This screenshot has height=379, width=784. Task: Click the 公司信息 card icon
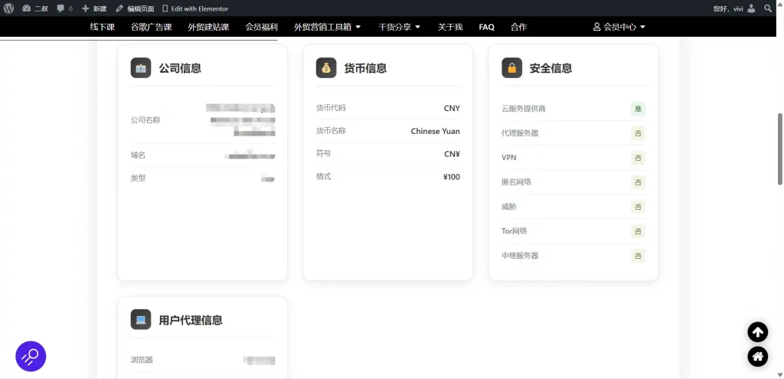(x=141, y=68)
